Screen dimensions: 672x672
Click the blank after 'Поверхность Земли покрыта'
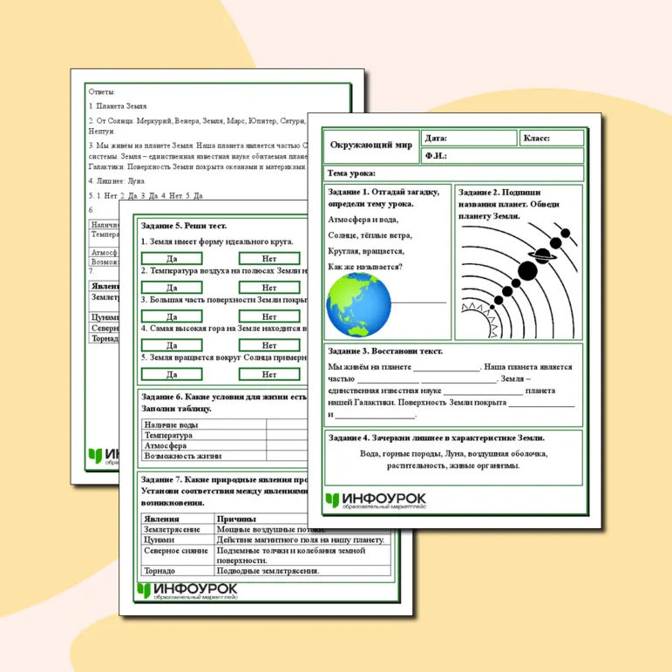click(x=541, y=405)
